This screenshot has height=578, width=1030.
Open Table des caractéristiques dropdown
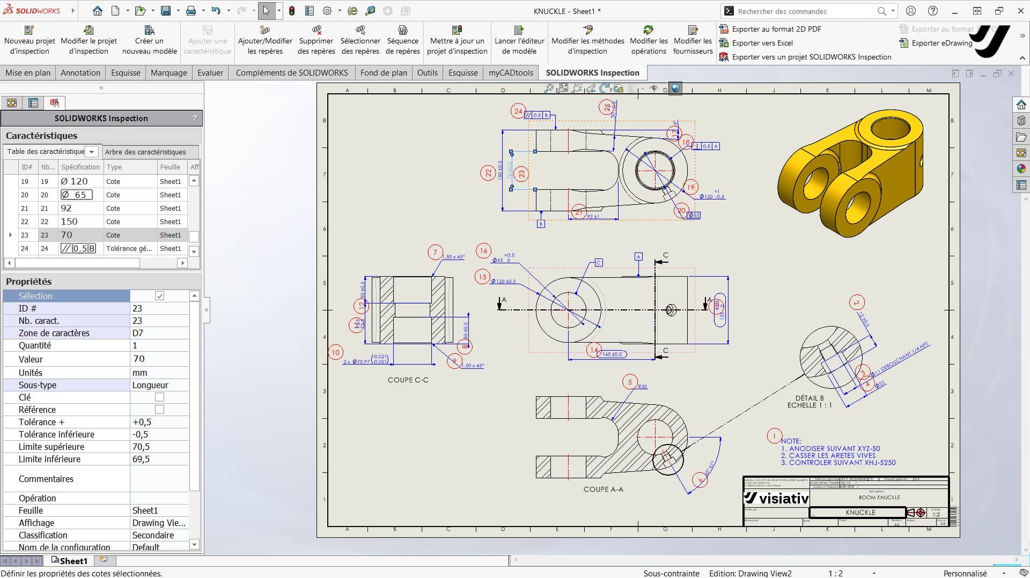point(92,152)
